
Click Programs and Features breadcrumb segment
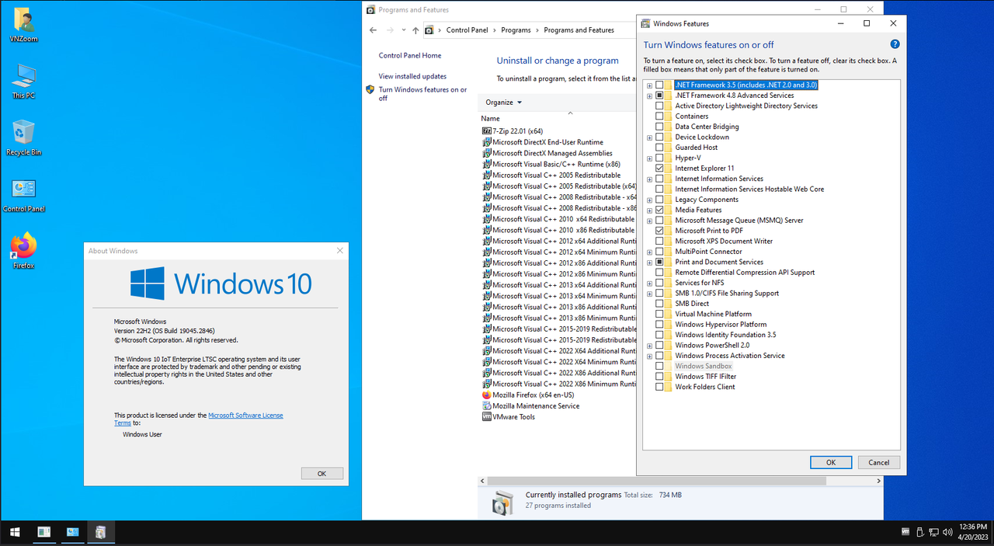[x=579, y=30]
